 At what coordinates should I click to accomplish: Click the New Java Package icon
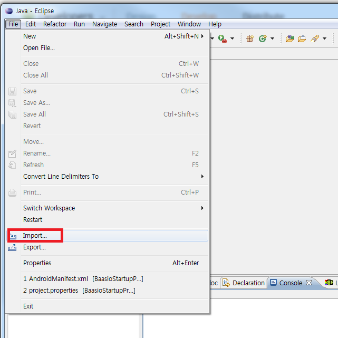coord(250,38)
